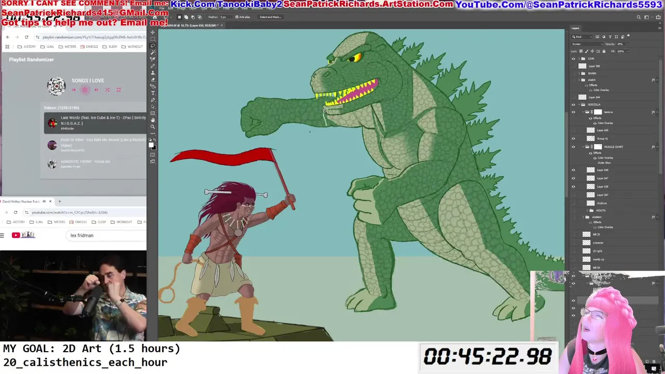Show the Layer 580 visibility box
Viewport: 665px width, 374px height.
pos(574,66)
